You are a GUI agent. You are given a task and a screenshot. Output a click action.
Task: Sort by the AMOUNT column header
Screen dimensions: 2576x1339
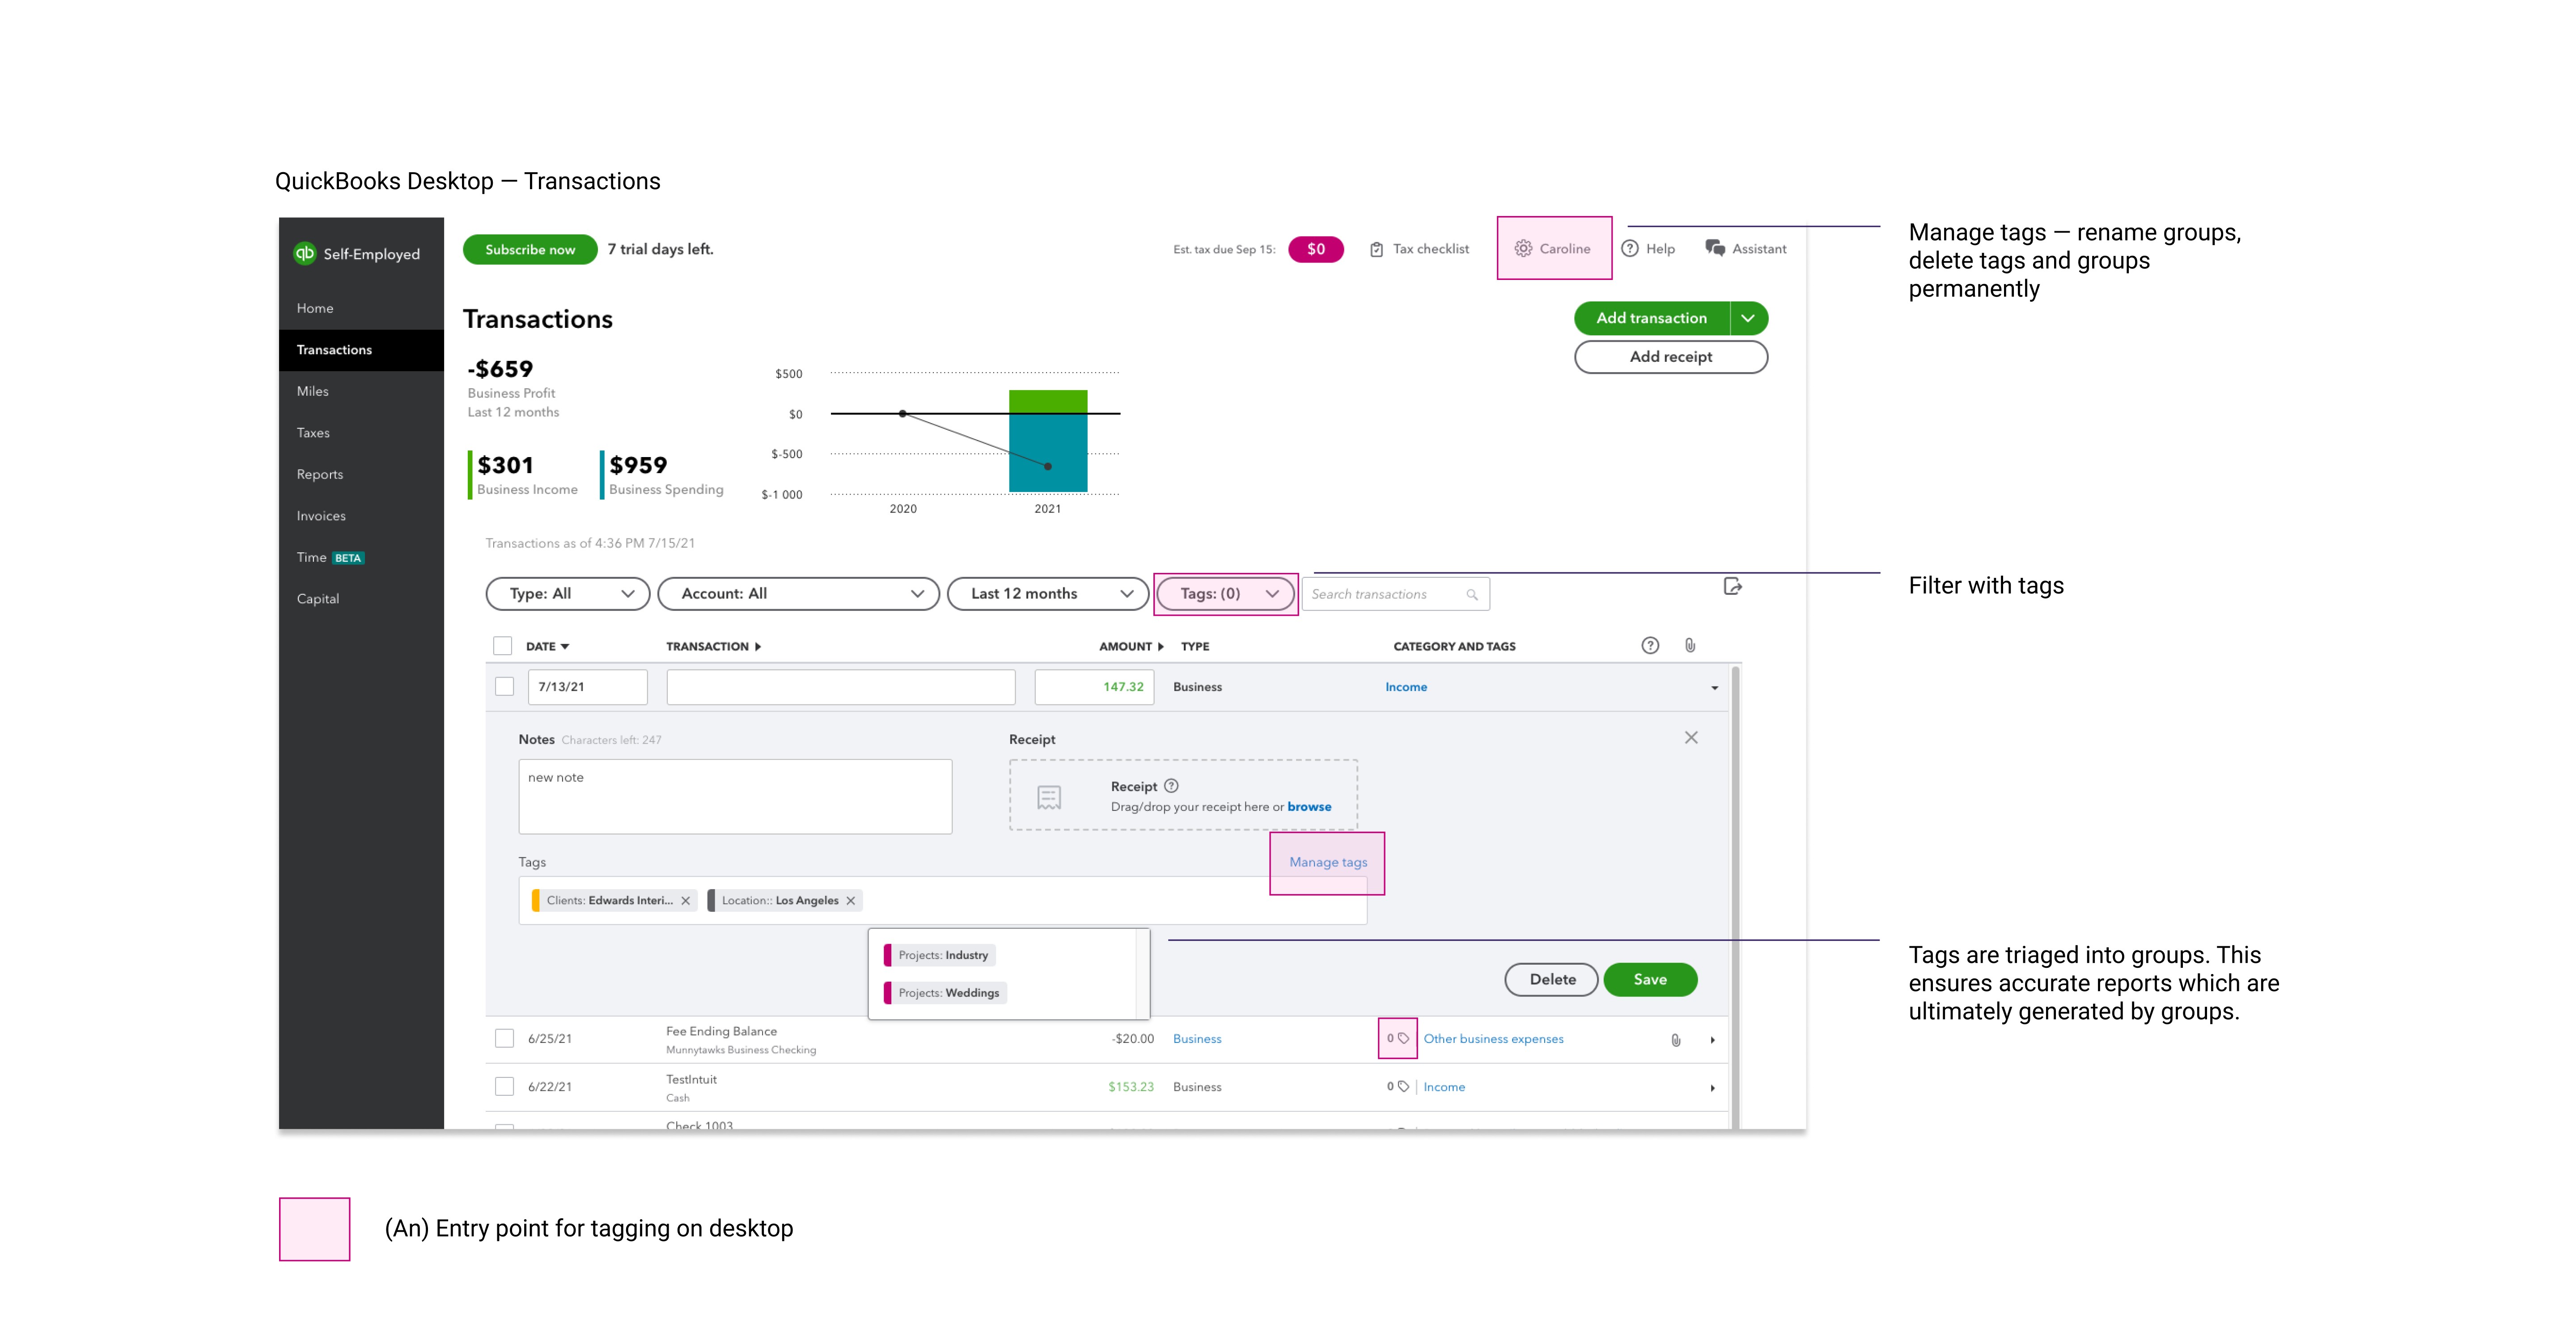coord(1131,647)
